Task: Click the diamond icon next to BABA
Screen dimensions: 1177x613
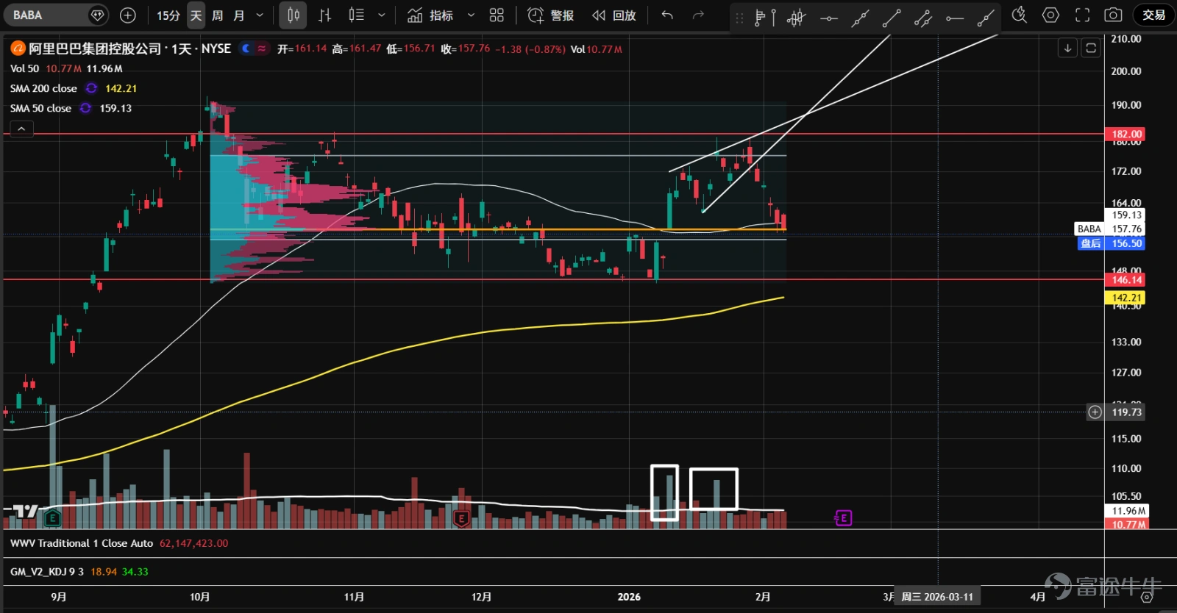Action: coord(97,15)
